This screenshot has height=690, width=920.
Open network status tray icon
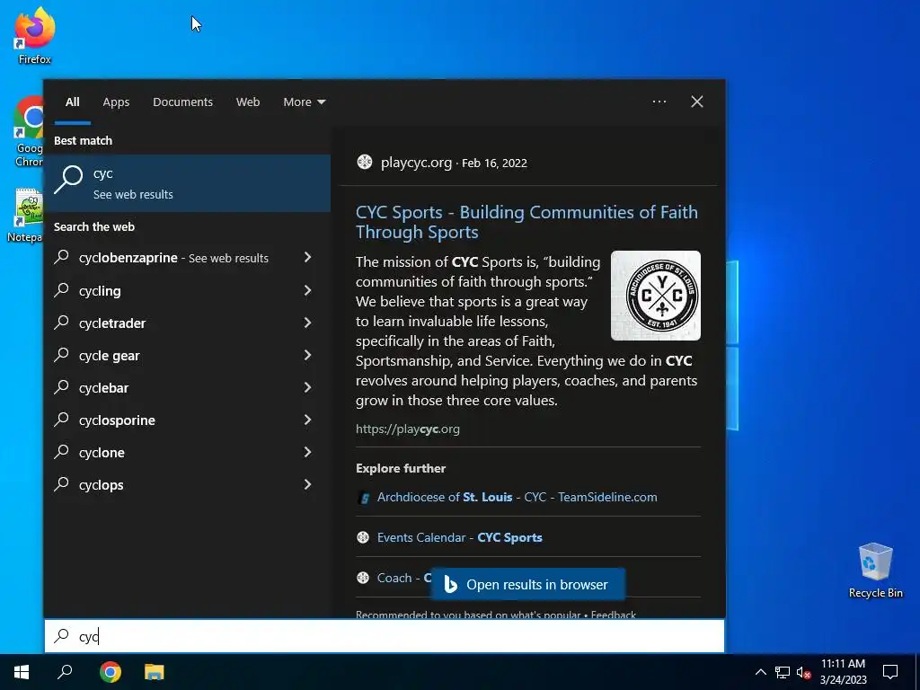[x=783, y=672]
